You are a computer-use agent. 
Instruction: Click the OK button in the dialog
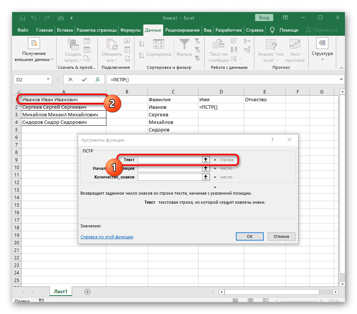click(x=249, y=236)
